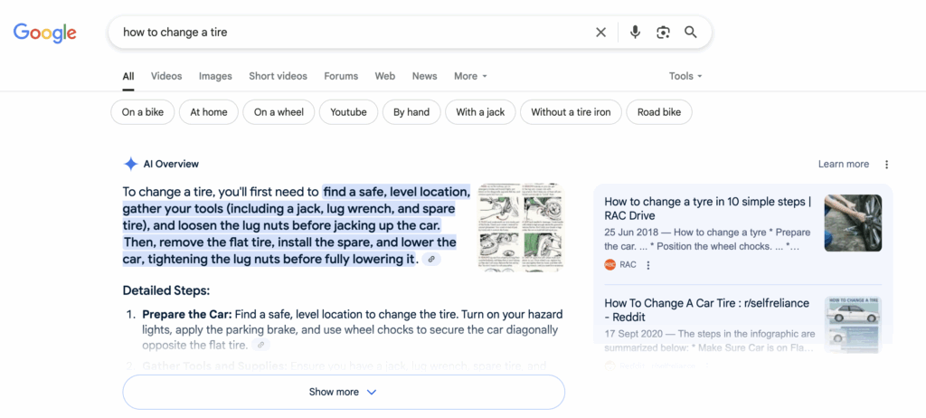Expand the More dropdown
Viewport: 926px width, 418px height.
coord(470,76)
